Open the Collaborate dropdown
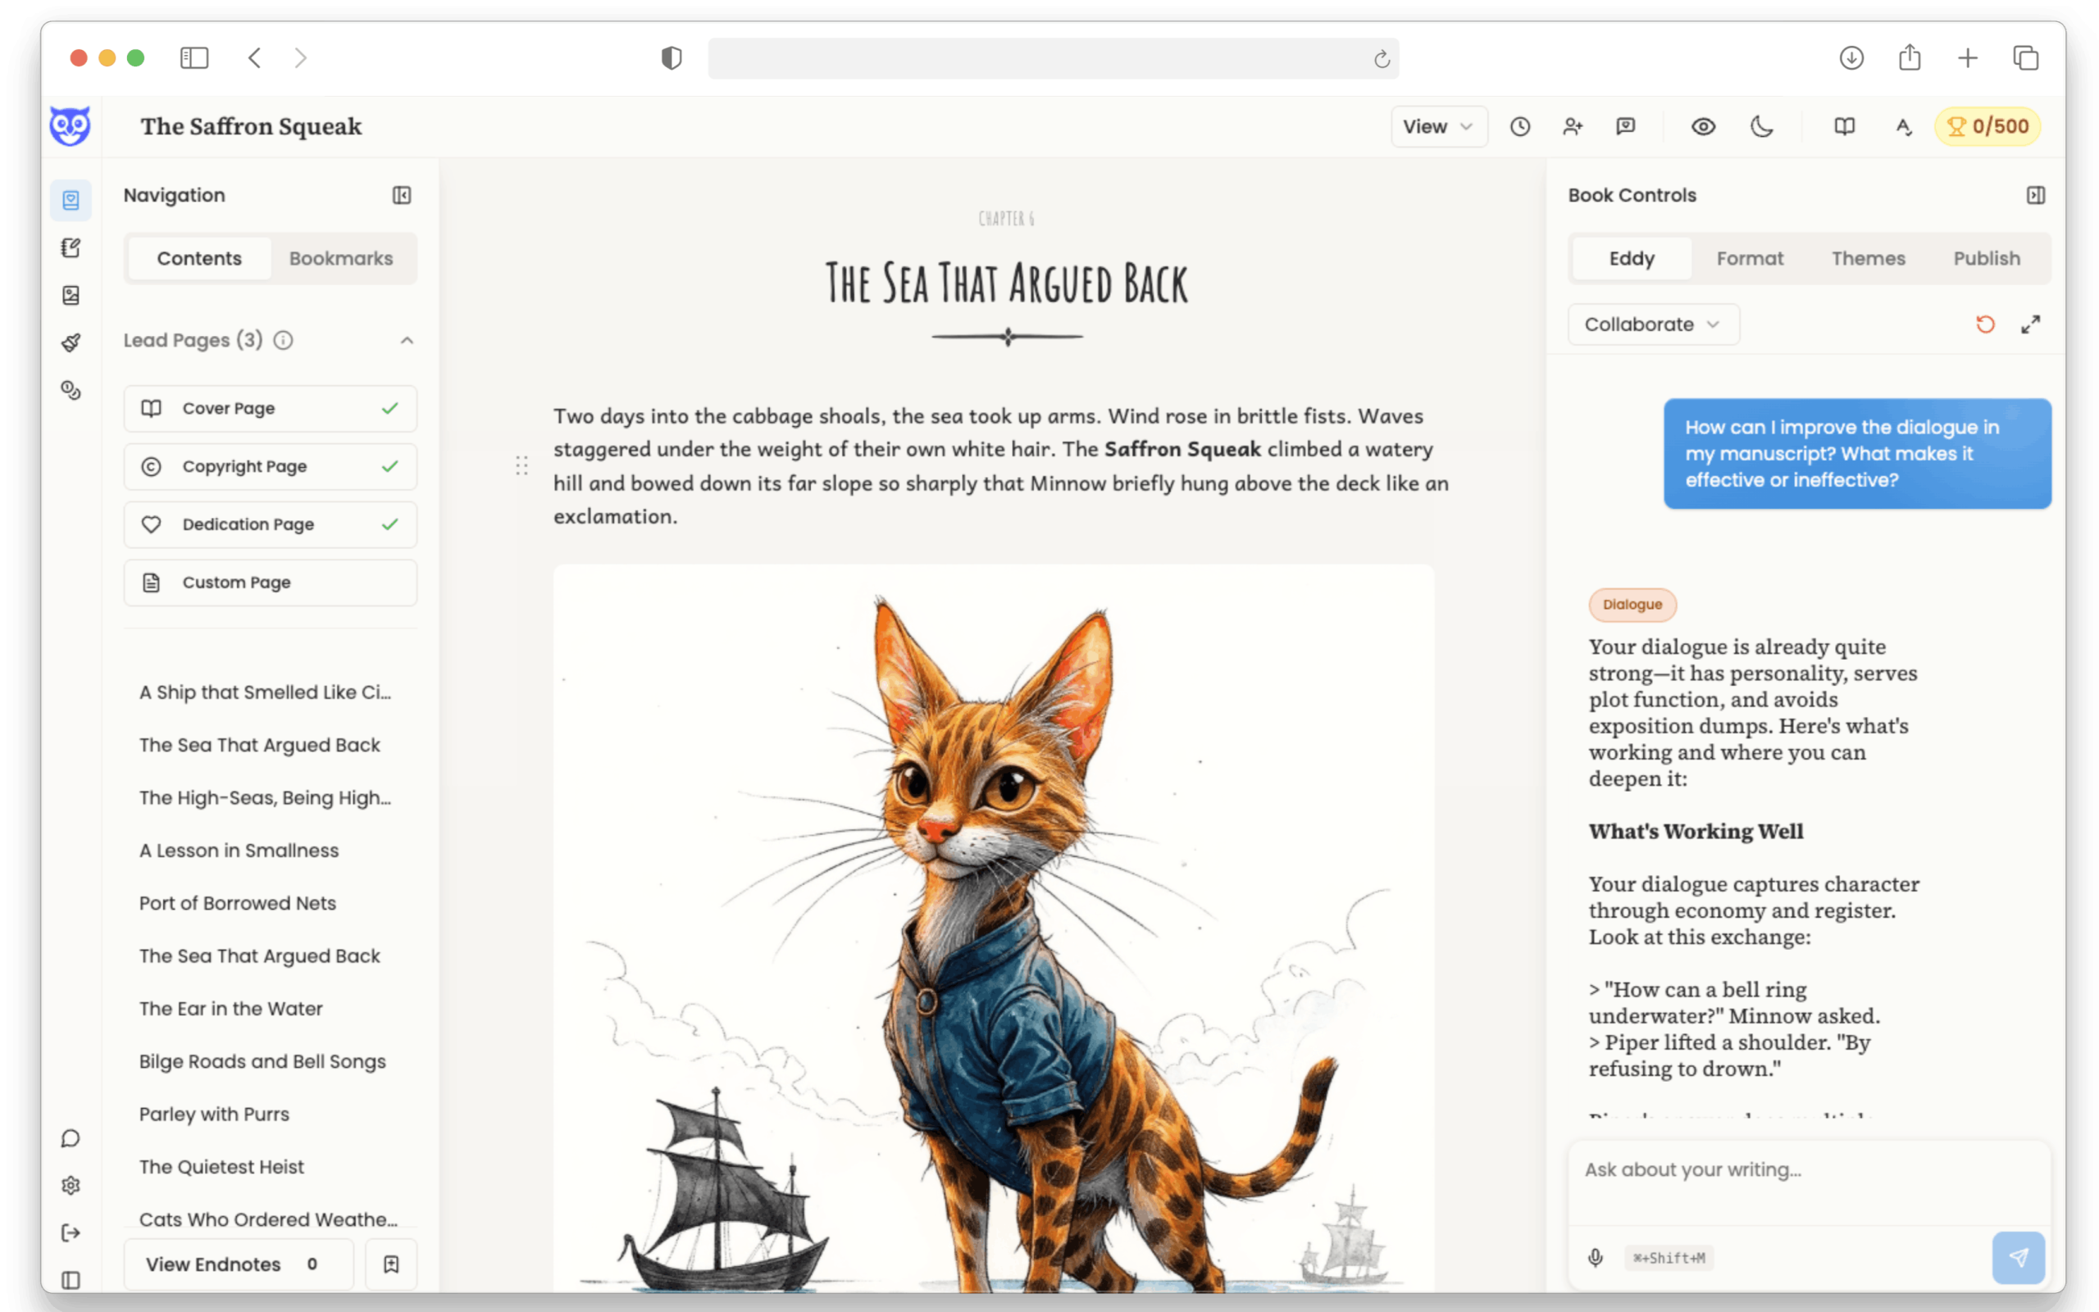This screenshot has width=2099, height=1312. 1653,324
